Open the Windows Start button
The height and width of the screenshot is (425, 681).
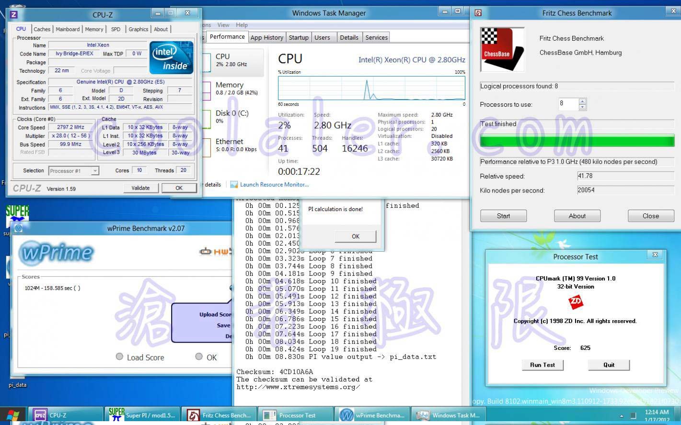tap(13, 415)
